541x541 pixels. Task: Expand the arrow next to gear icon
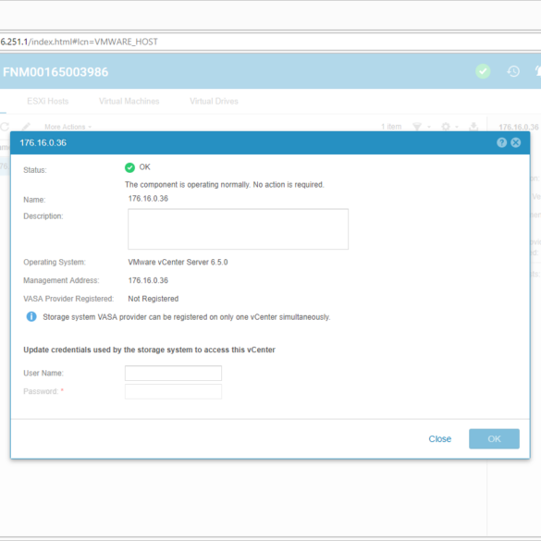point(457,127)
